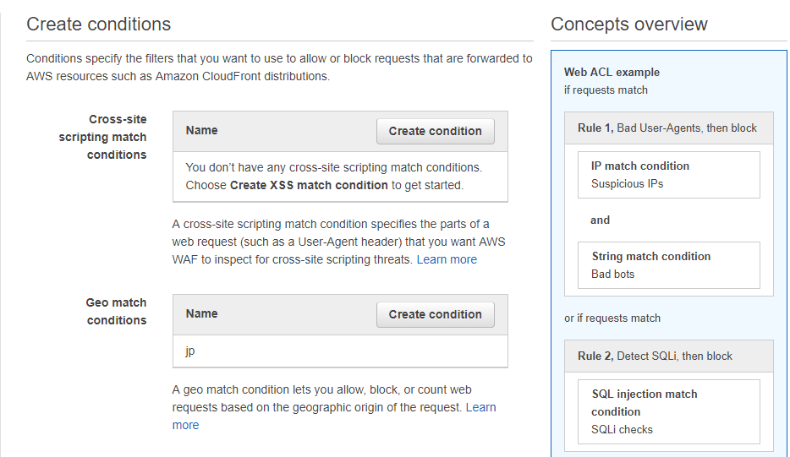Click the 'or if requests match' text
Image resolution: width=790 pixels, height=457 pixels.
coord(612,318)
